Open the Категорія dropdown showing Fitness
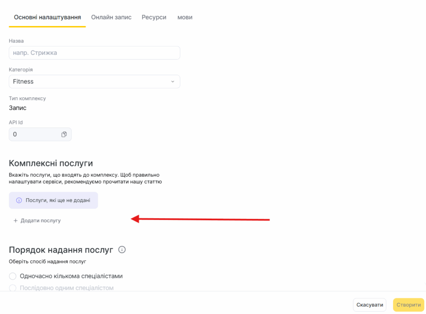Image resolution: width=426 pixels, height=314 pixels. pyautogui.click(x=94, y=82)
